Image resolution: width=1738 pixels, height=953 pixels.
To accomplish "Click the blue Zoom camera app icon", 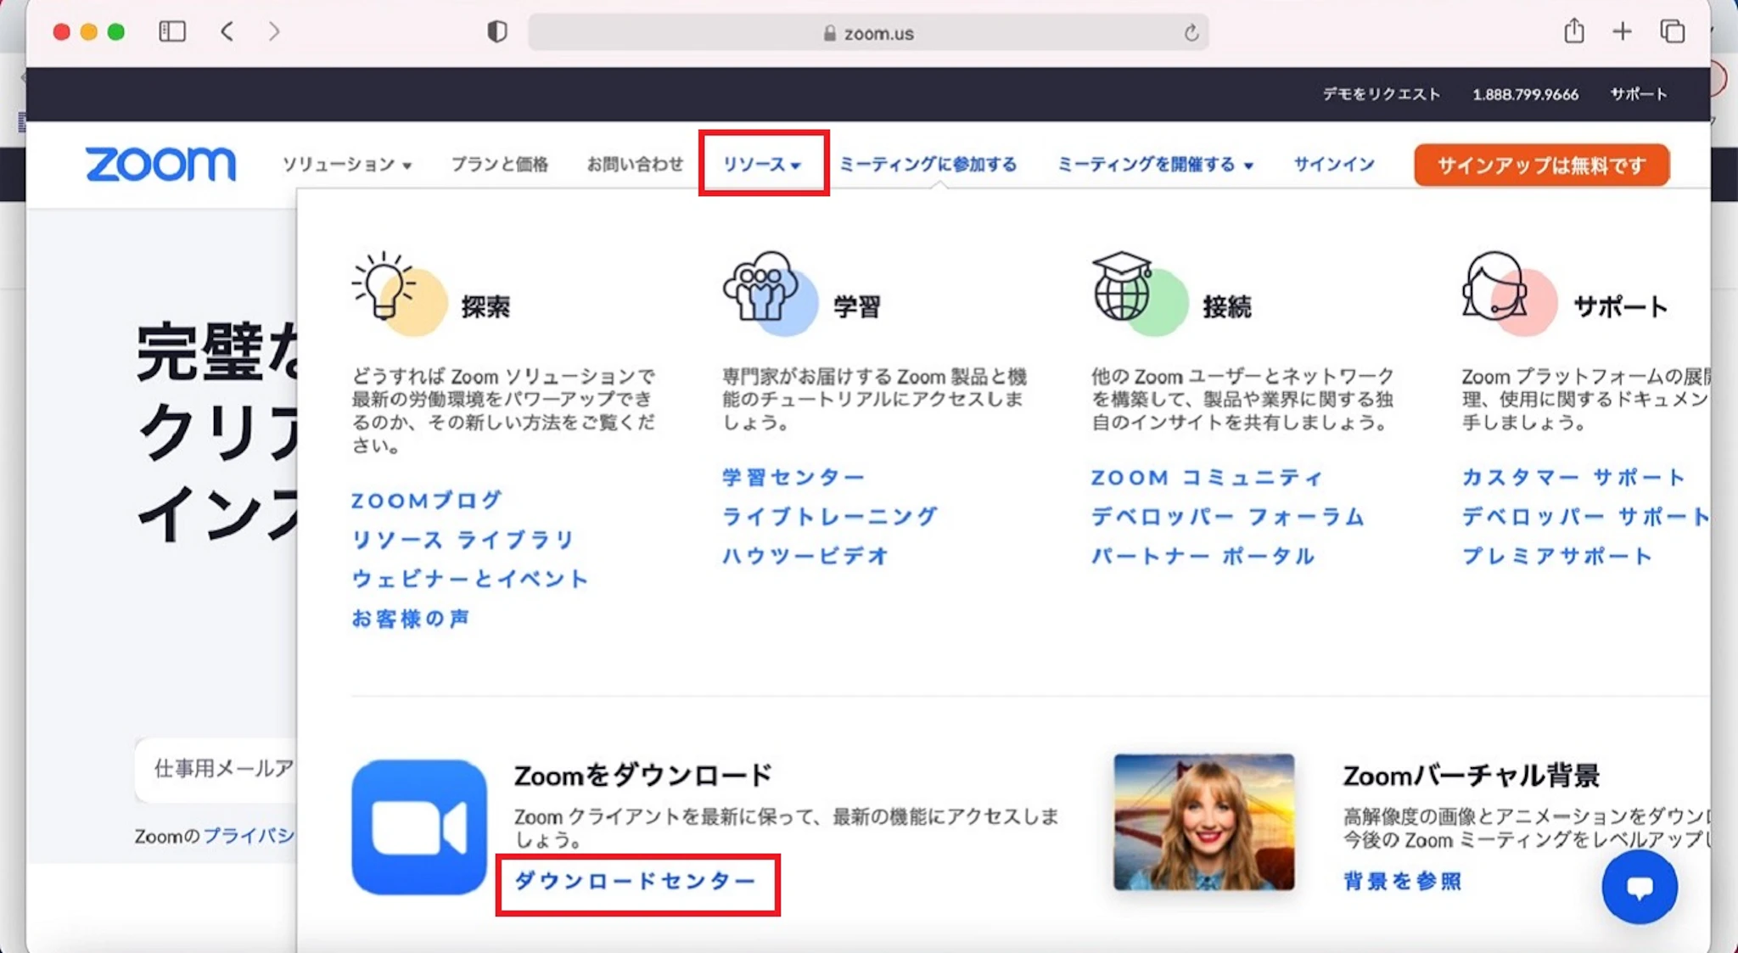I will pyautogui.click(x=419, y=827).
